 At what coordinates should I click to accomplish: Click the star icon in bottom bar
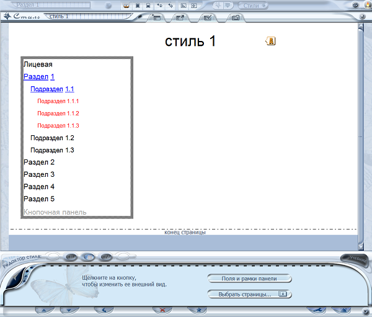198,309
